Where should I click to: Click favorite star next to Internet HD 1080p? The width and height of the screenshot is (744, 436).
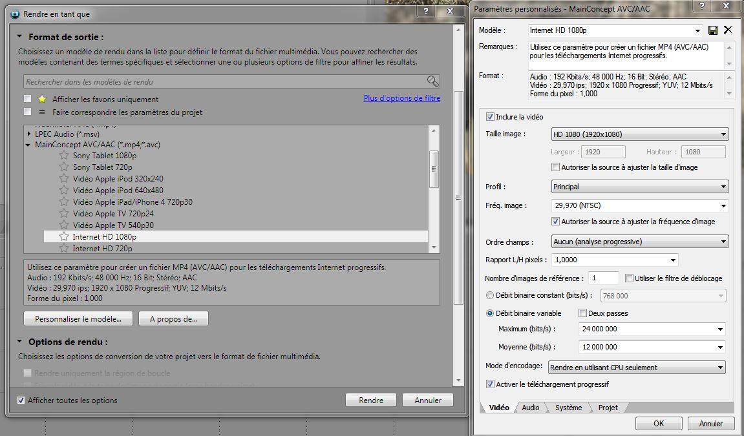[x=64, y=237]
